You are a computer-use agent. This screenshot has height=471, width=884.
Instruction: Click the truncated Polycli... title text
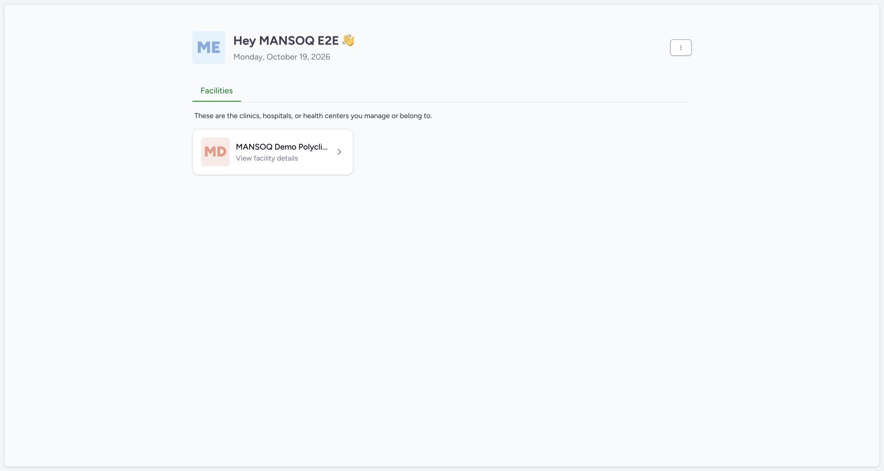pos(313,147)
